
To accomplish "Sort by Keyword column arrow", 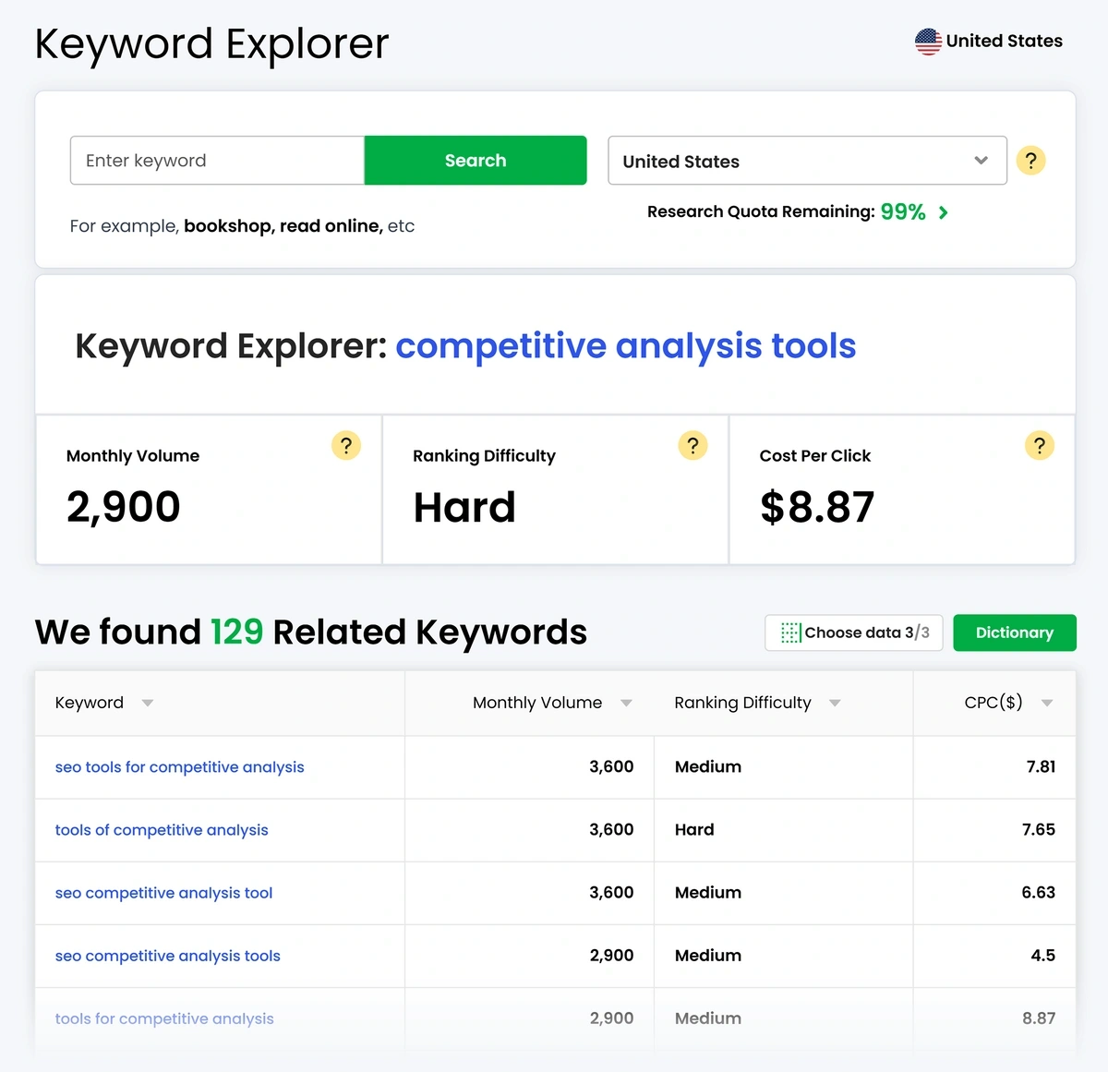I will [x=147, y=704].
